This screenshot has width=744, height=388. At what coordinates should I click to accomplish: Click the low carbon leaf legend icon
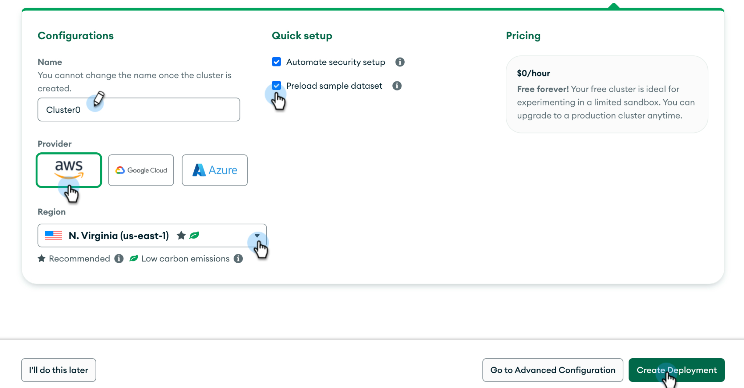(x=134, y=259)
